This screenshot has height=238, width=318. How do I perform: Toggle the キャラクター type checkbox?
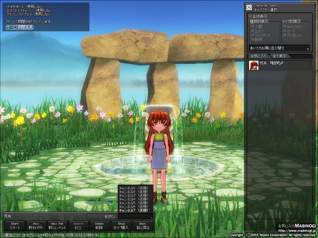click(284, 26)
